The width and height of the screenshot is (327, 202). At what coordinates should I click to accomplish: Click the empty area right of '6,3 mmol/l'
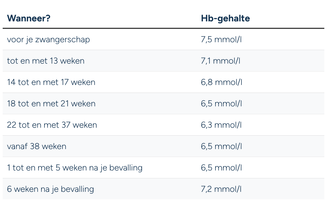pyautogui.click(x=283, y=125)
